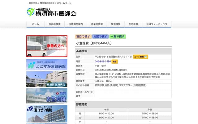Click the representative name 小倉 健介

100,66
